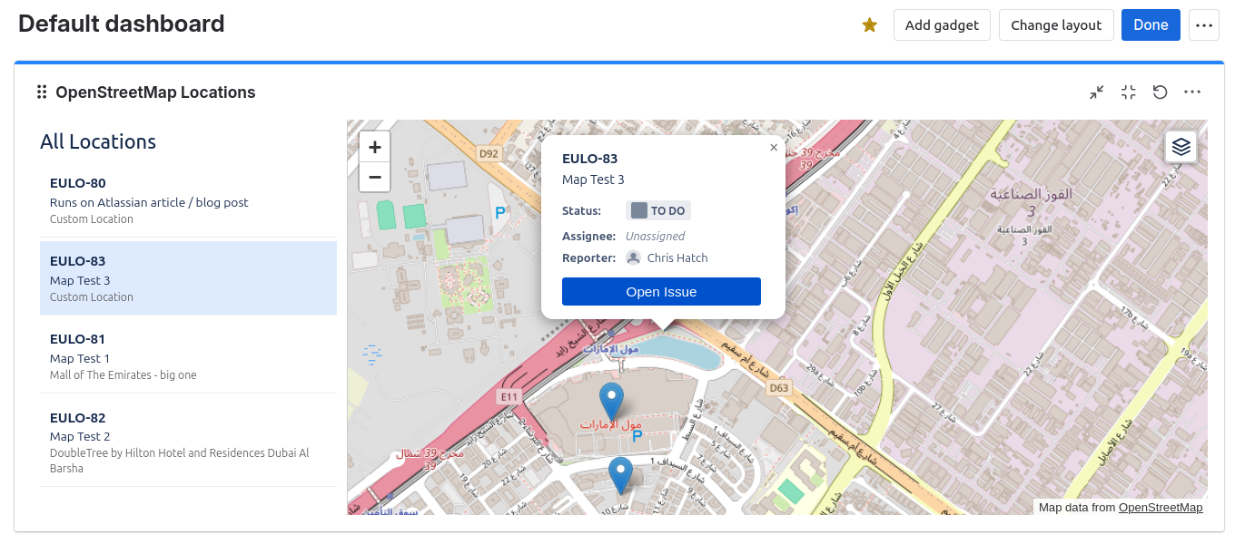Viewport: 1235px width, 544px height.
Task: Refresh the OpenStreetMap Locations gadget
Action: (1160, 92)
